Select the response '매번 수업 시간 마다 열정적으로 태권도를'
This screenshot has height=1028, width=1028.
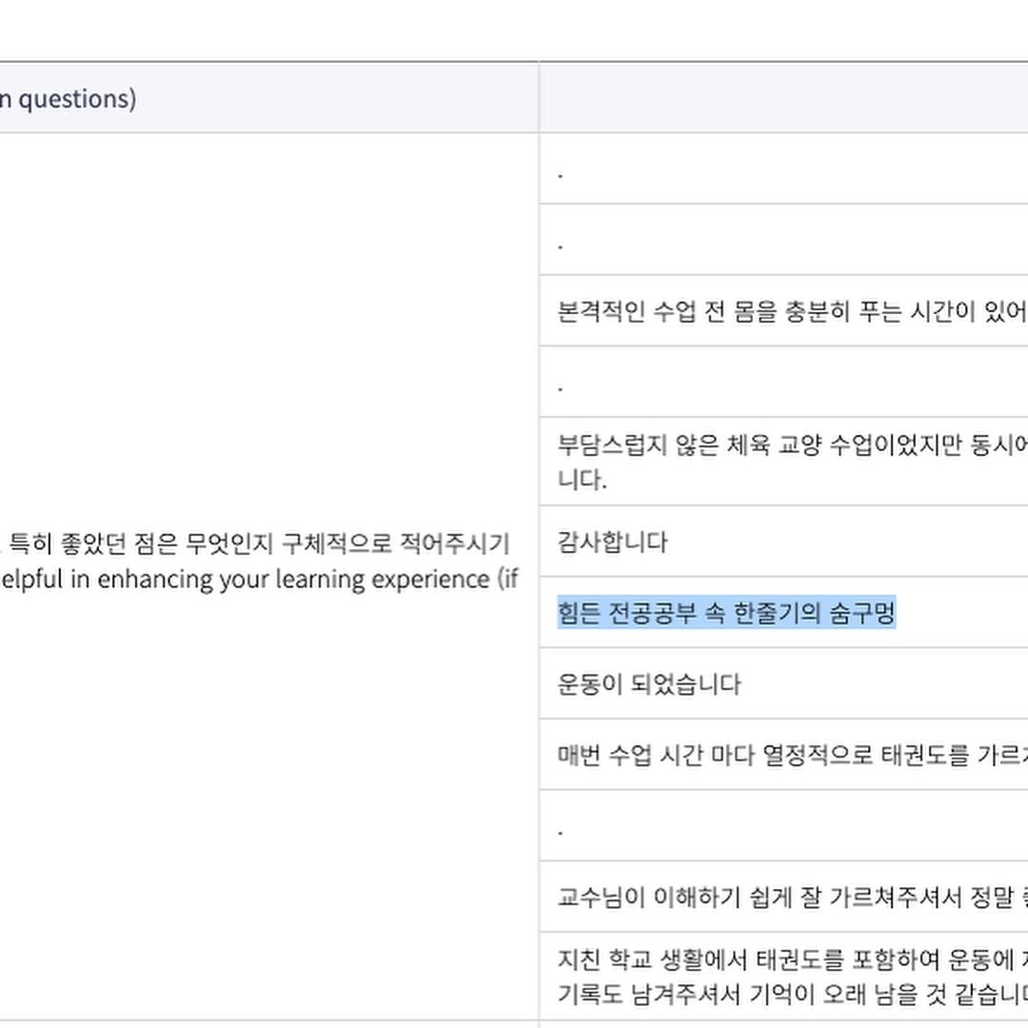coord(792,755)
